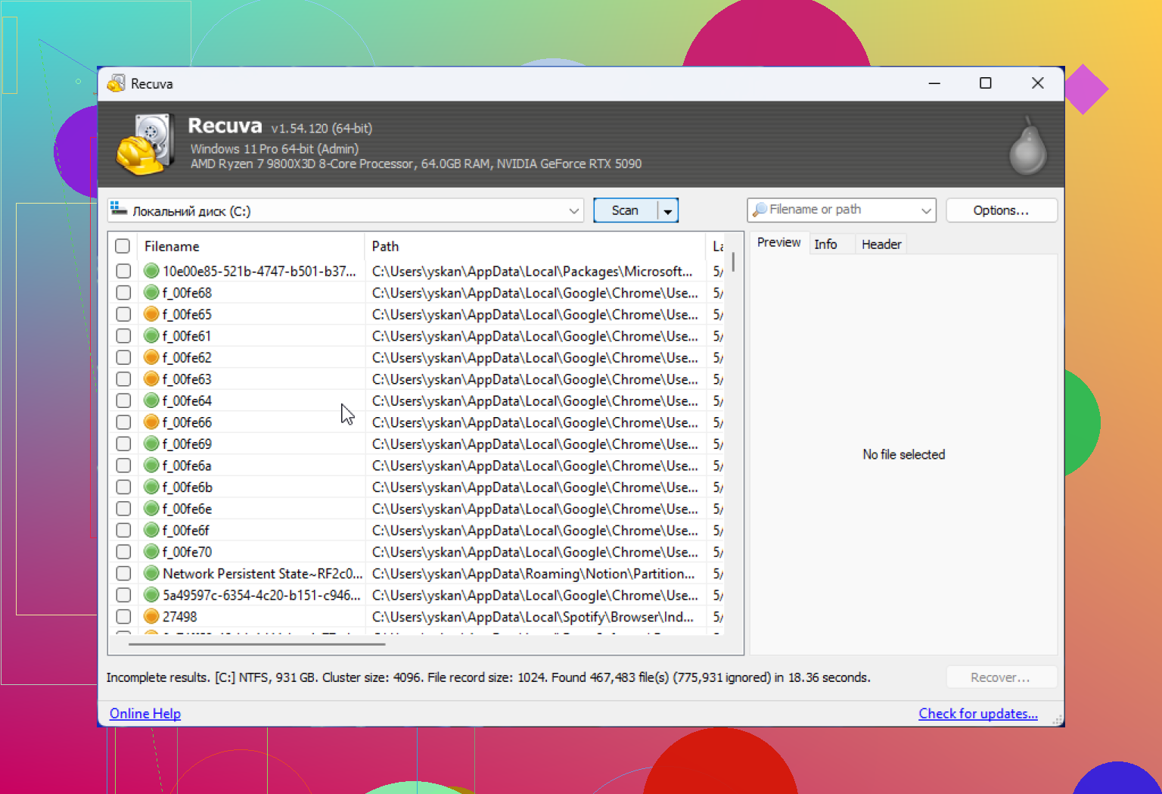Click the orange status dot of f_00fe63
Viewport: 1162px width, 794px height.
tap(151, 378)
